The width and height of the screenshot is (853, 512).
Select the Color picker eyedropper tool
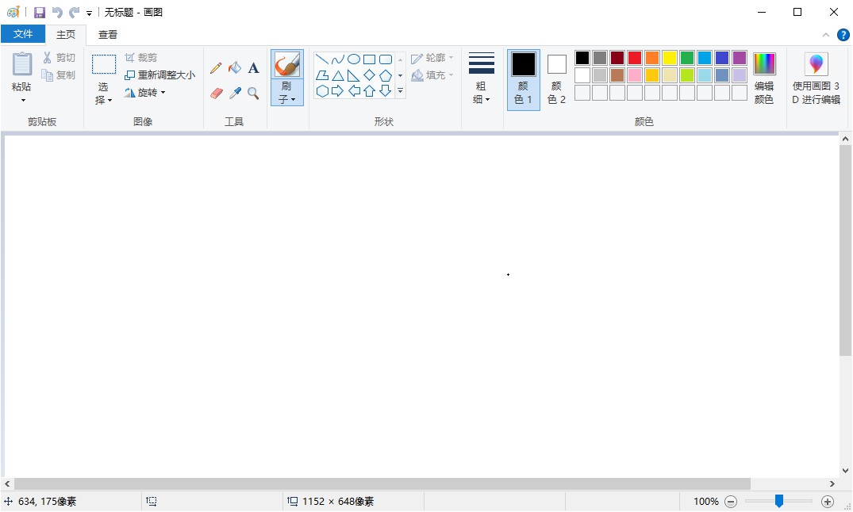point(235,94)
